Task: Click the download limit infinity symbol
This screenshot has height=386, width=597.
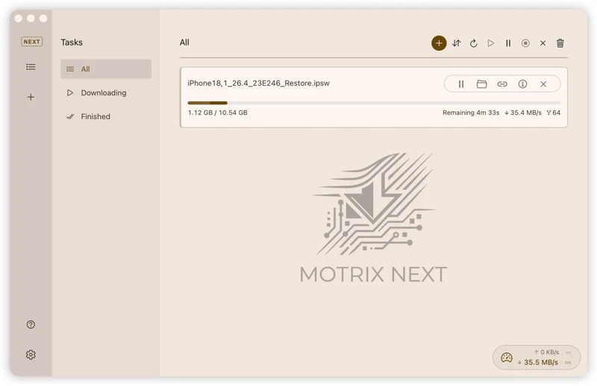Action: tap(568, 362)
